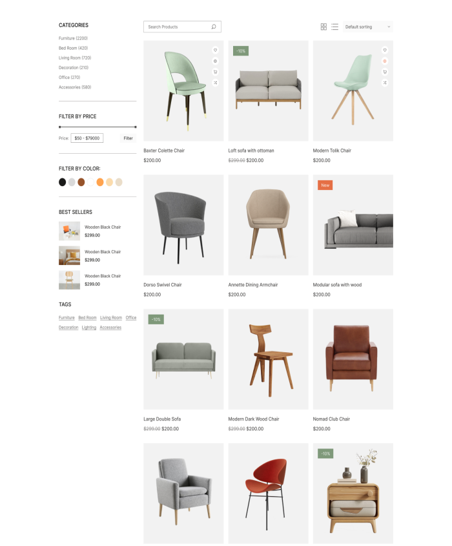Click the search magnifier icon

[x=214, y=26]
